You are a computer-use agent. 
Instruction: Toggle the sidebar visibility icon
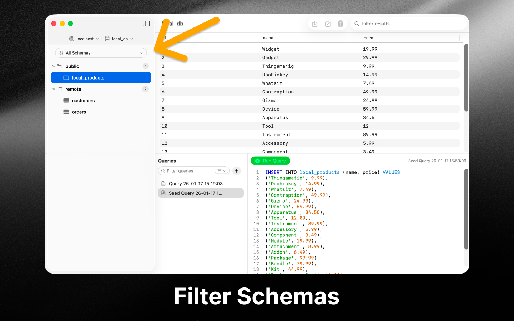coord(146,23)
